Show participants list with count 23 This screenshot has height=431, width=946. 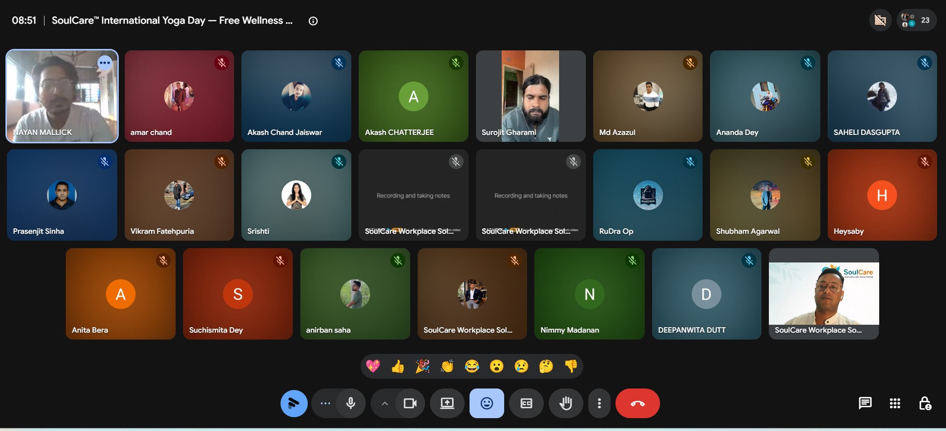[916, 20]
